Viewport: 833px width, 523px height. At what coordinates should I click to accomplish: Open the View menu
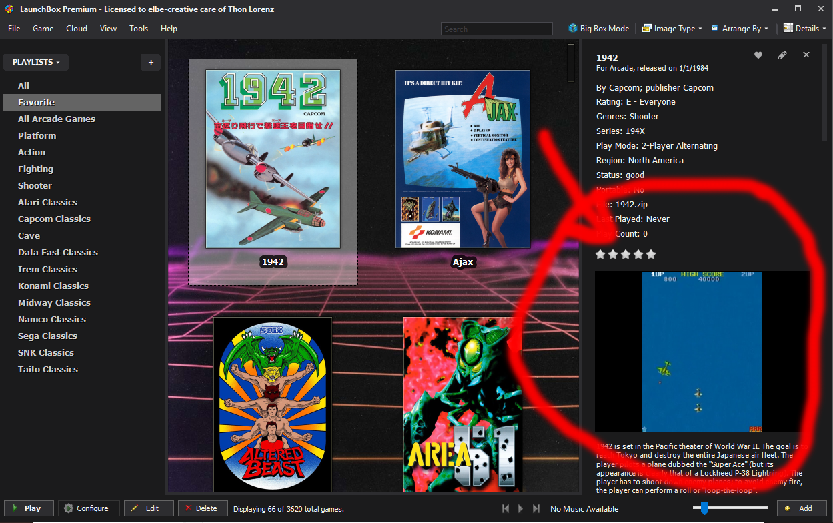tap(108, 29)
